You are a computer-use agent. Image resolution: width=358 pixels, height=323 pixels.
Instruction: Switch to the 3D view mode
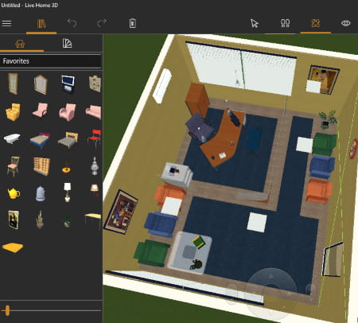(x=316, y=23)
